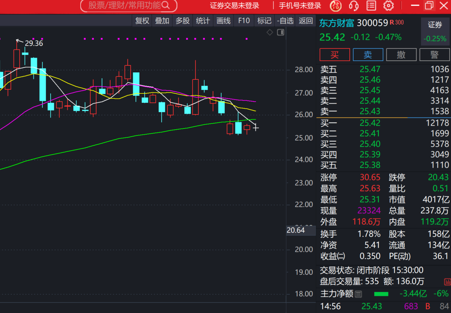451x313 pixels.
Task: Click 手机号未登录 login link
Action: (300, 6)
